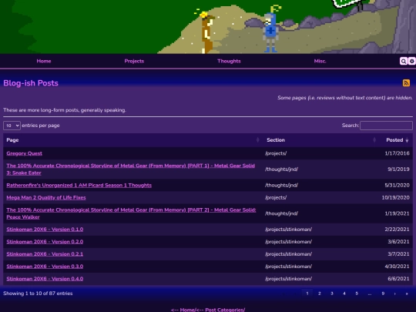This screenshot has height=312, width=416.
Task: Jump to pagination page 9
Action: [383, 294]
